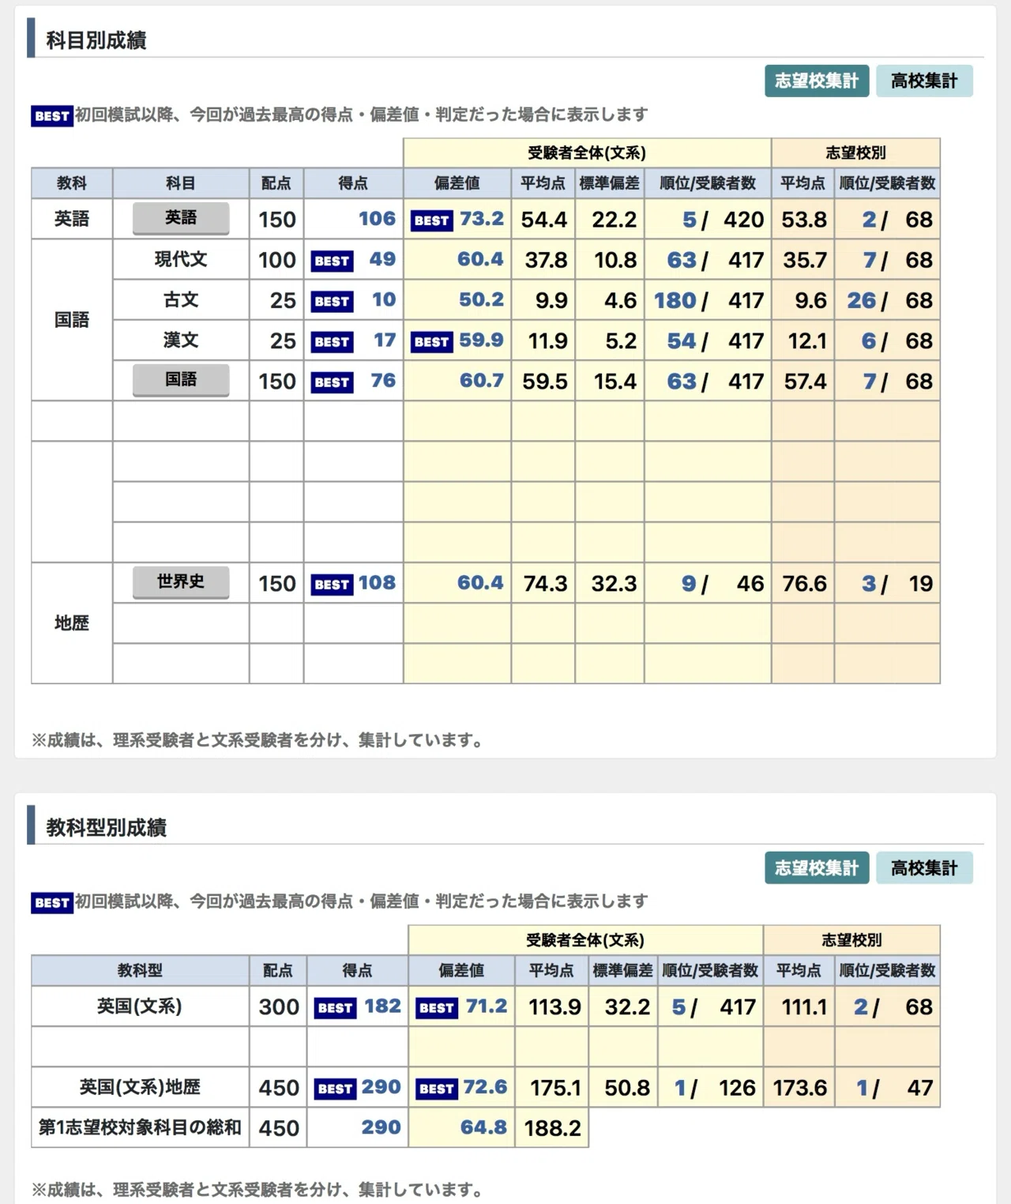
Task: Select the English score value 106
Action: pos(378,219)
